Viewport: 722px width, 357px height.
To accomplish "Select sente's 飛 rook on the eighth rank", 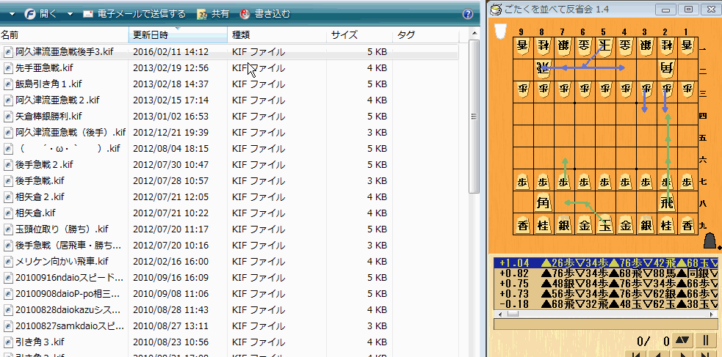I will coord(667,202).
